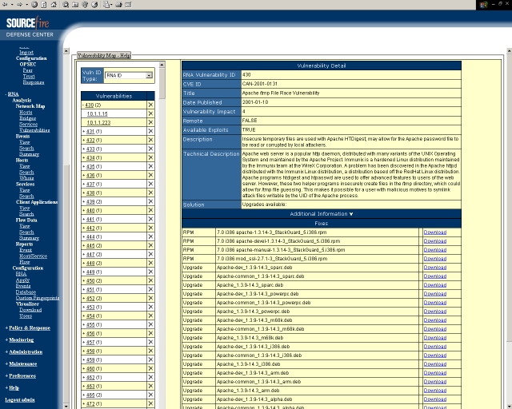Click the Date Published value 2001-01-10
The width and height of the screenshot is (512, 409).
point(255,102)
